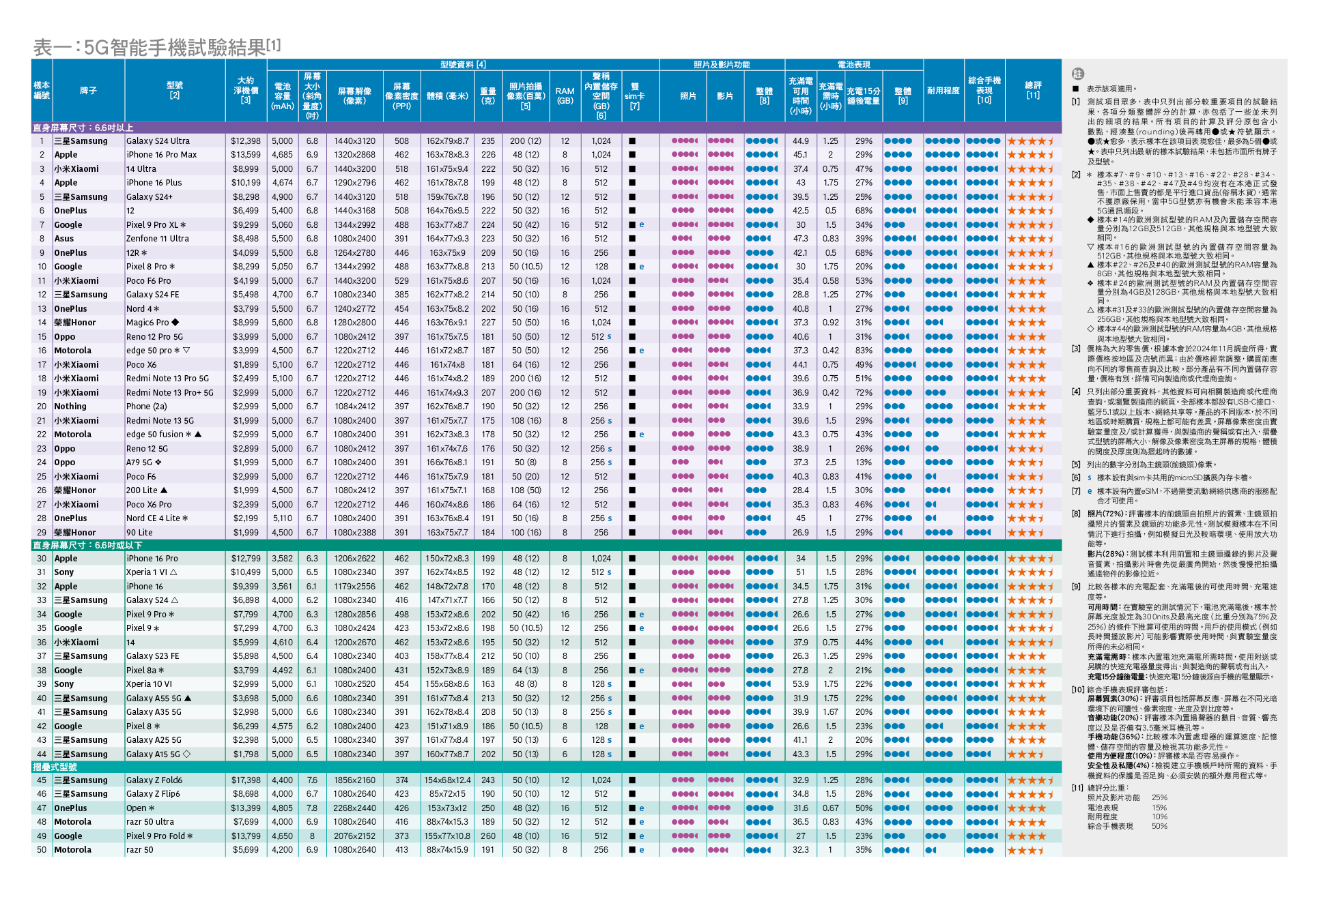Click the 牌子 column header
The width and height of the screenshot is (1319, 897).
(x=88, y=91)
